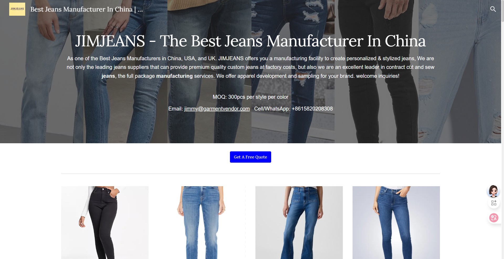Click the horizontal divider below the quote button
The height and width of the screenshot is (259, 504).
click(x=250, y=174)
